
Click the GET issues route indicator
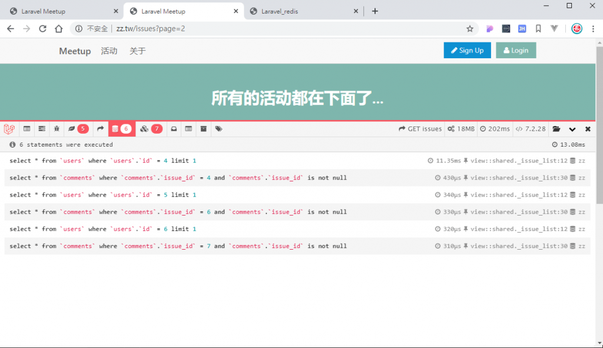click(420, 129)
